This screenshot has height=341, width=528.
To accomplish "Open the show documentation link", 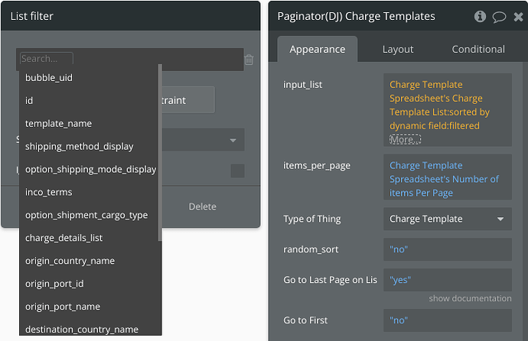I will pyautogui.click(x=470, y=298).
